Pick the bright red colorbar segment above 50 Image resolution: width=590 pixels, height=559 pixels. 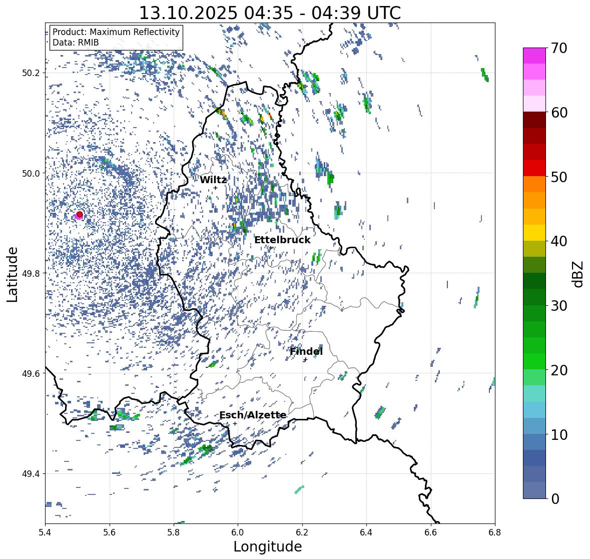534,168
